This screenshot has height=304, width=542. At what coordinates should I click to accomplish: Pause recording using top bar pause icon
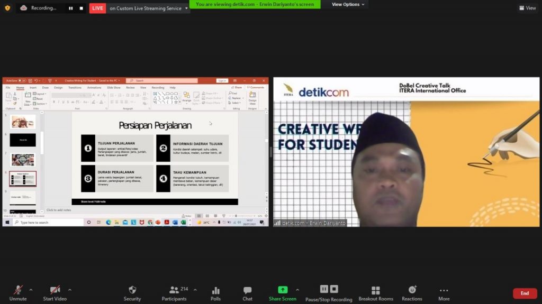pos(71,8)
